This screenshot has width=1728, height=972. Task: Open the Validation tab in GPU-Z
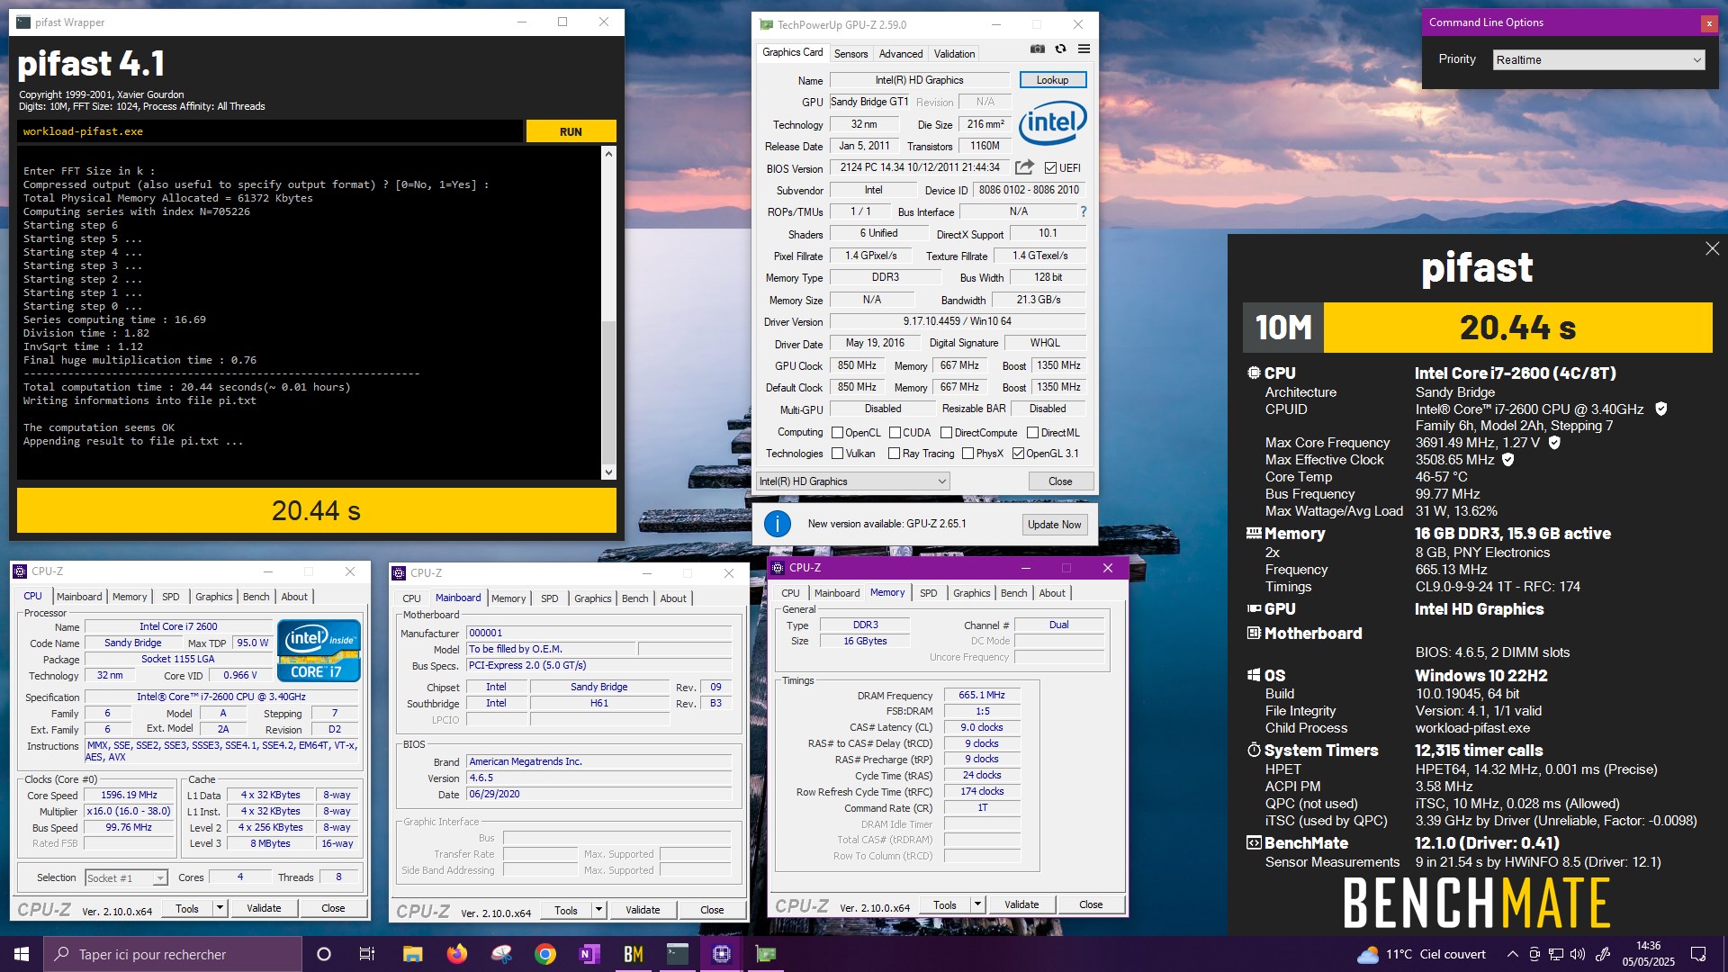[x=954, y=54]
